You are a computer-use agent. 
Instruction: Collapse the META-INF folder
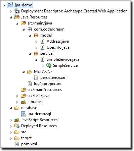click(24, 72)
